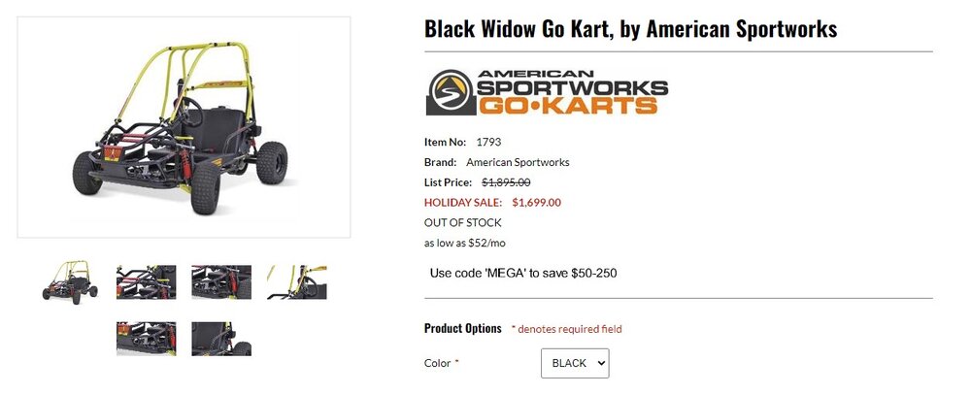Click the item number 1793
This screenshot has width=971, height=394.
488,142
